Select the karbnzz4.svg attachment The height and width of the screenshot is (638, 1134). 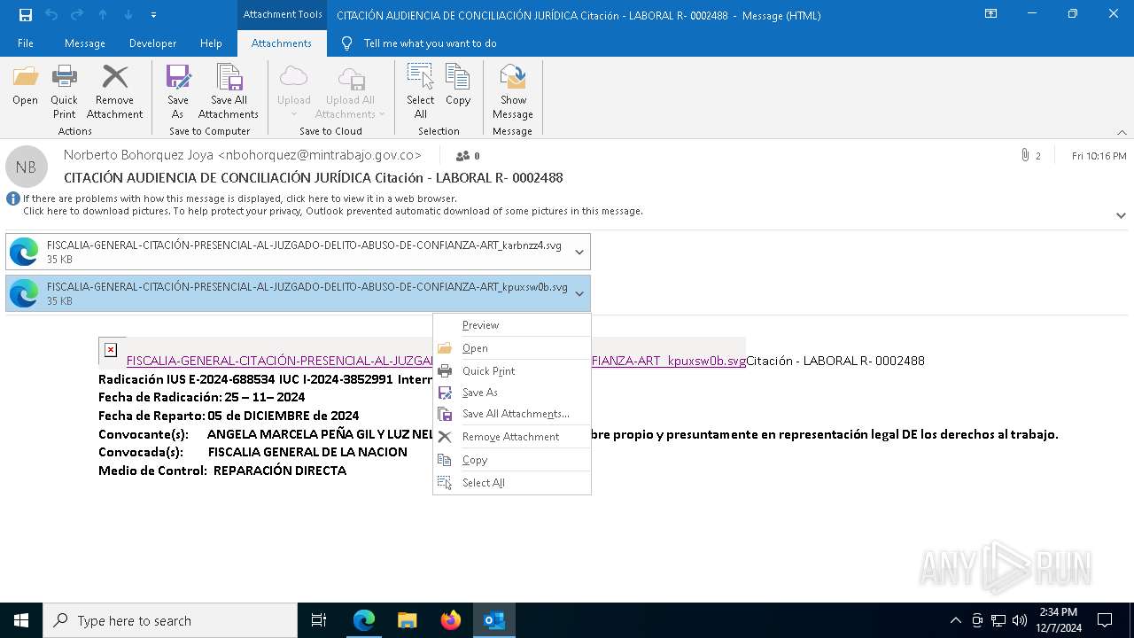[298, 252]
